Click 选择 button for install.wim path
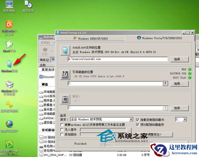 point(179,59)
